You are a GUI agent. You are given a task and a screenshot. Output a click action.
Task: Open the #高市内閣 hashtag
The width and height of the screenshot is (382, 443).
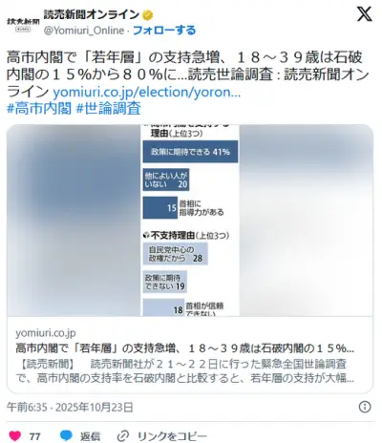[39, 109]
